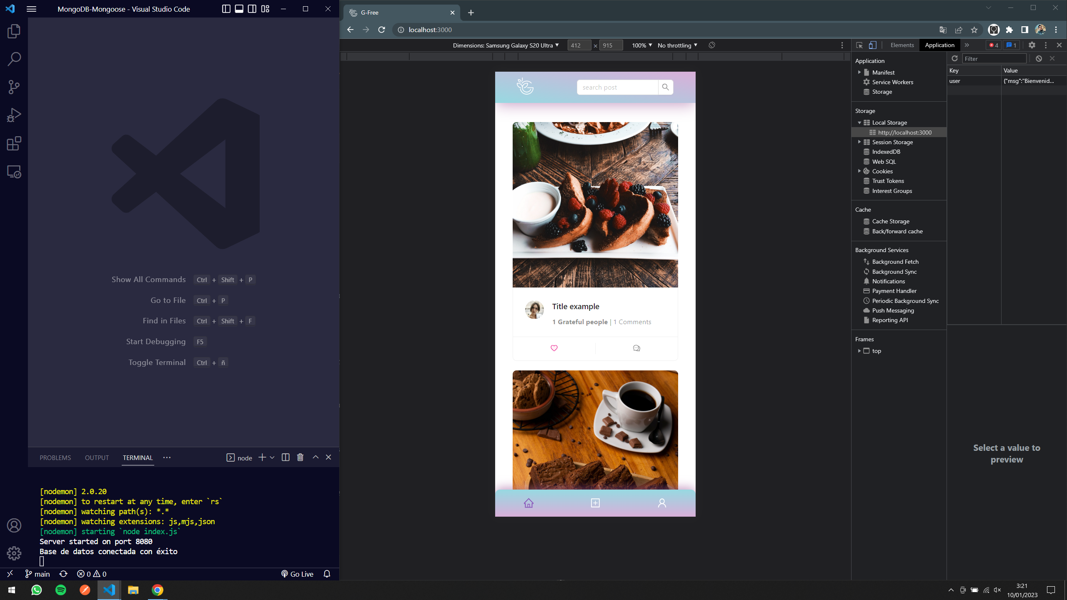The image size is (1067, 600).
Task: Switch to the OUTPUT panel tab
Action: (97, 457)
